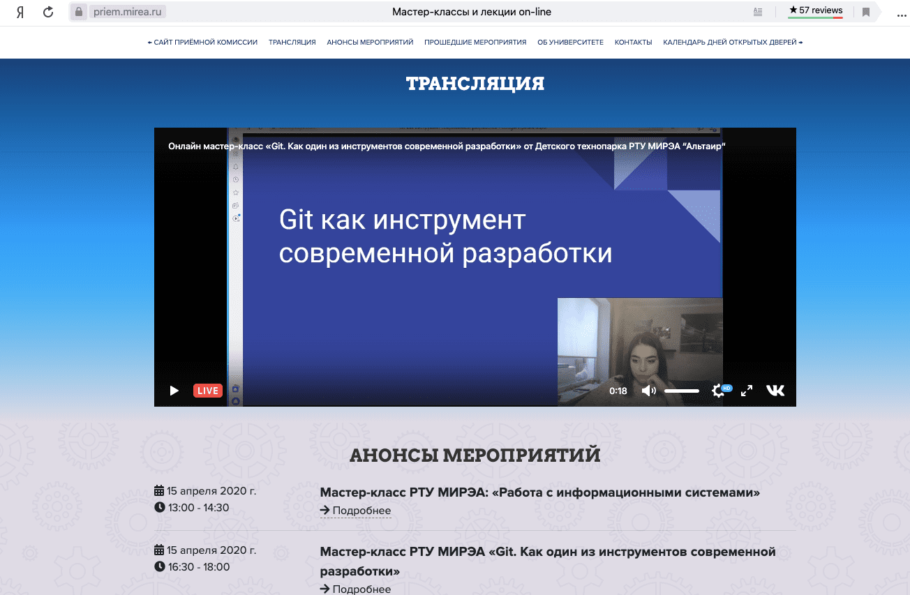The height and width of the screenshot is (595, 910).
Task: Play the video with the play button
Action: [x=174, y=391]
